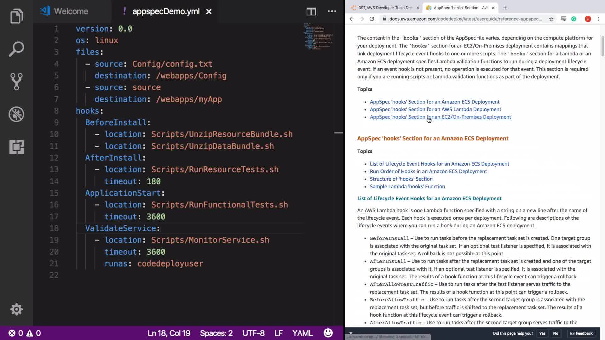Open the Source Control view
Screen dimensions: 605x340
[16, 82]
